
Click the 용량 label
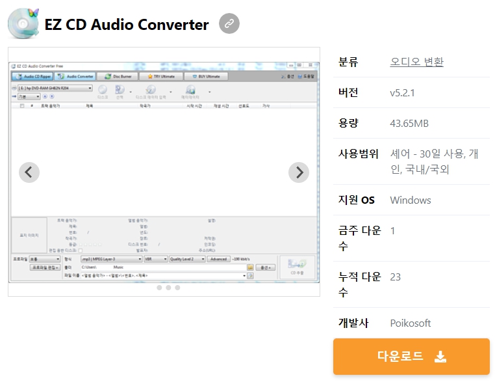(x=348, y=123)
